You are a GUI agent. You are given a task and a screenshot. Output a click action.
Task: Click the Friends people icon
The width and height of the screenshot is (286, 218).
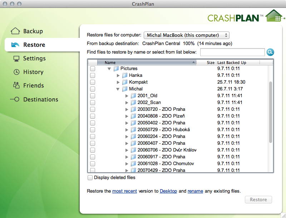[16, 85]
